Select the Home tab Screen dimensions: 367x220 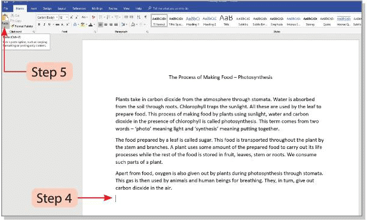point(20,8)
